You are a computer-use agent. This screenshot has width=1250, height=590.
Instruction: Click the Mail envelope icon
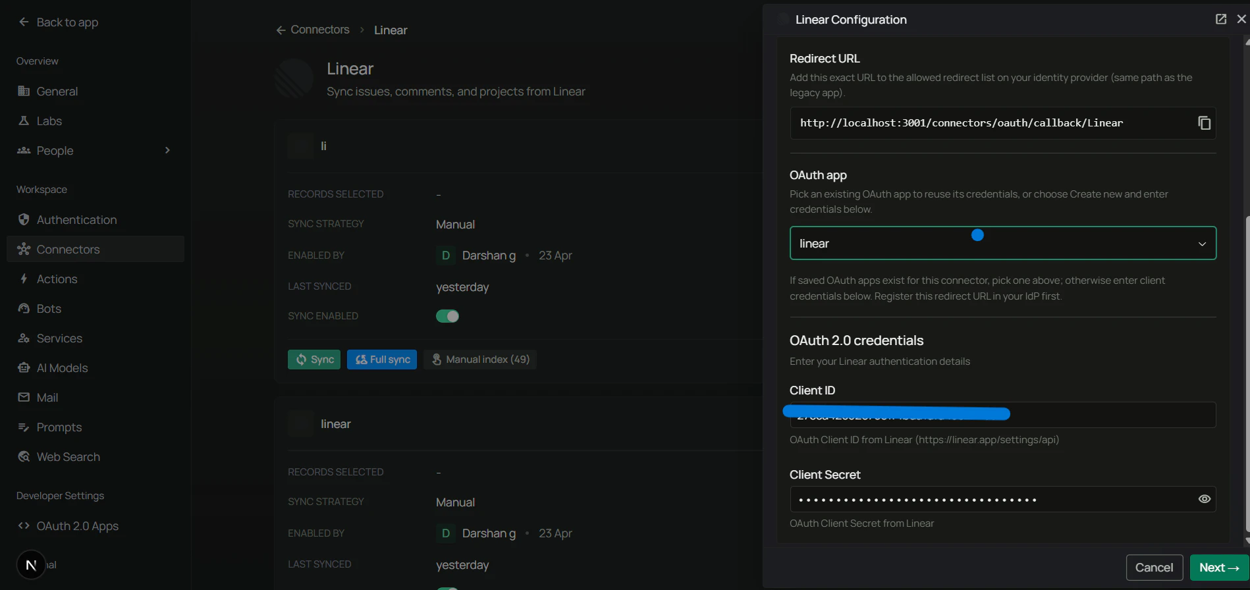pos(24,397)
